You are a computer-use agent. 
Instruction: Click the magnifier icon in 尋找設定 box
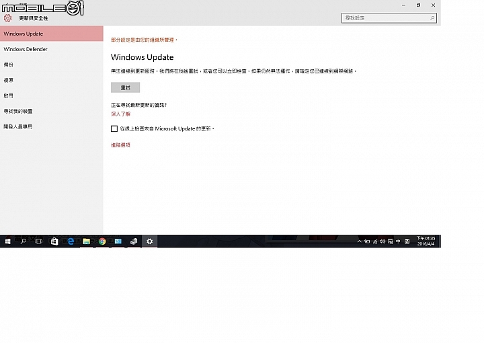coord(432,18)
